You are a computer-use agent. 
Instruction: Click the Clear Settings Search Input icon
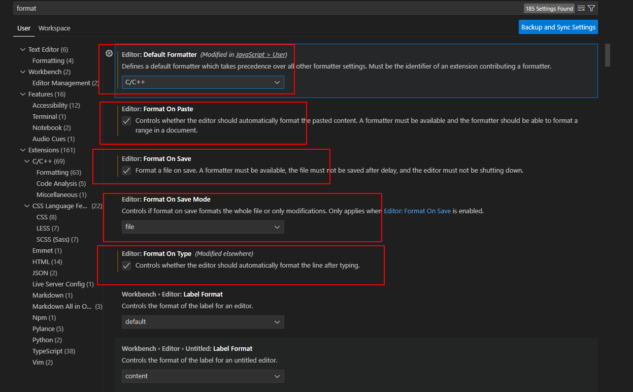click(x=581, y=8)
